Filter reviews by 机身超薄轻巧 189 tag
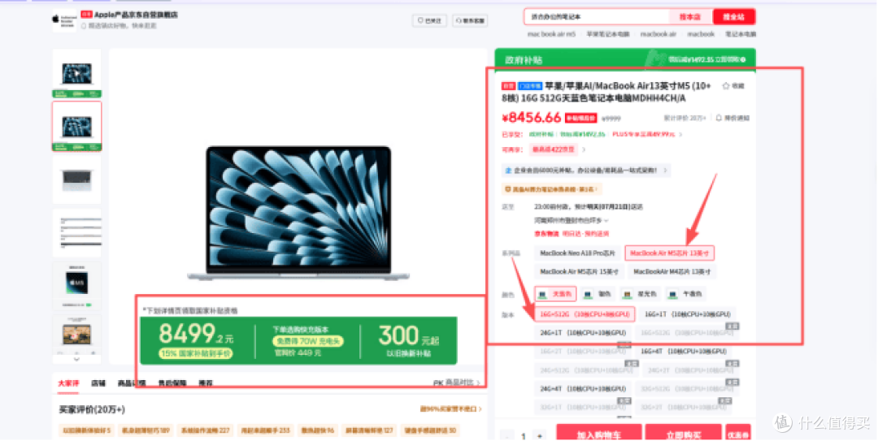878x441 pixels. pos(146,430)
